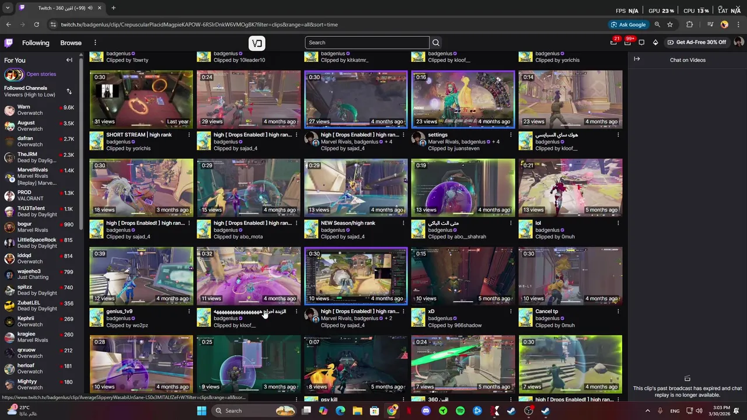This screenshot has width=747, height=420.
Task: Go to Following tab
Action: 36,43
